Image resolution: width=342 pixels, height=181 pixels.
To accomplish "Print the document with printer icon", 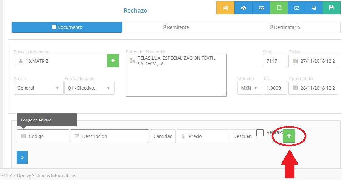I will [314, 8].
